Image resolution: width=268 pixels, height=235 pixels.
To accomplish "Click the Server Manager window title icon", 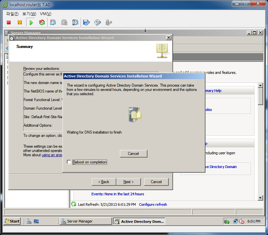I will click(x=7, y=32).
